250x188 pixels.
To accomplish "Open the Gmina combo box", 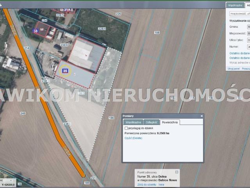I will pos(248,27).
